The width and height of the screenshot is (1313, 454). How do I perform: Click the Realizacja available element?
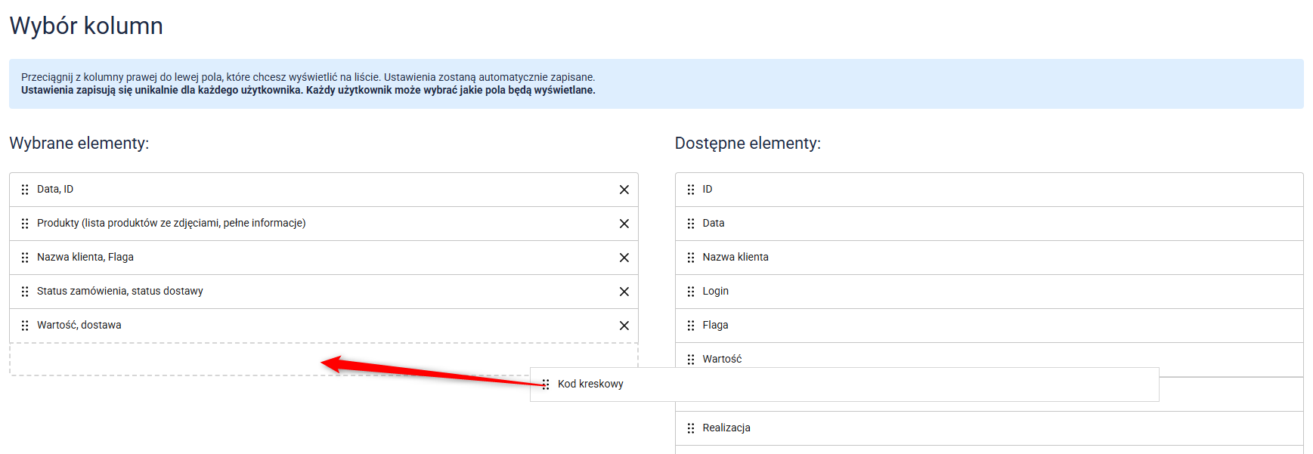(726, 428)
